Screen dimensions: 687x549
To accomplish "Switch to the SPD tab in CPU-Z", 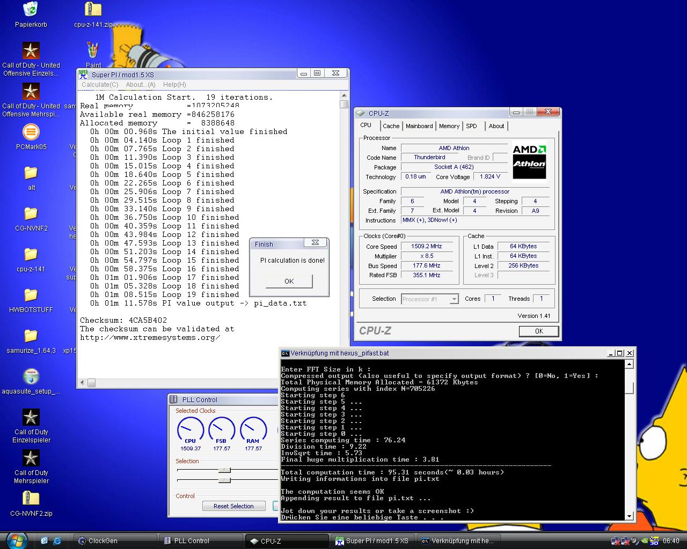I will pos(471,126).
